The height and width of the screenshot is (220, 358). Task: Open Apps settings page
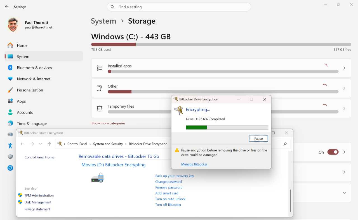click(44, 101)
